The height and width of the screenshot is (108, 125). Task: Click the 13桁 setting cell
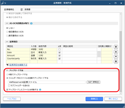47,55
